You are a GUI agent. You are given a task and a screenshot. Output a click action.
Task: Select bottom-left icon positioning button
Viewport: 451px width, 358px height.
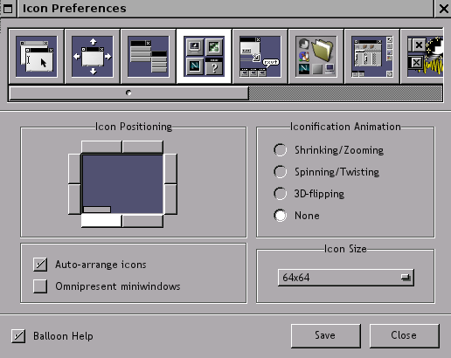point(101,221)
